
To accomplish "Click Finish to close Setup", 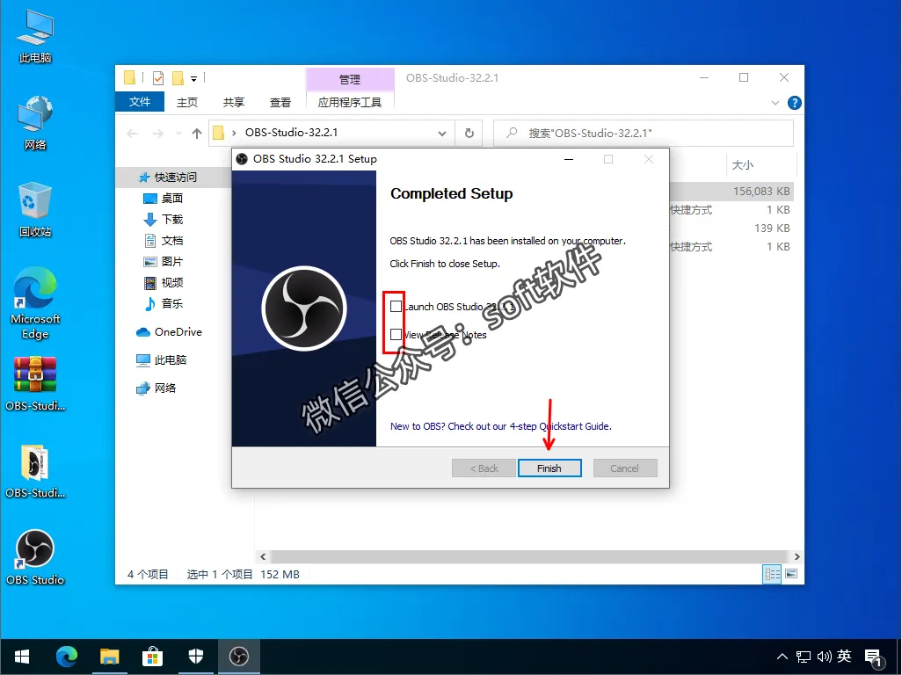I will pos(549,468).
